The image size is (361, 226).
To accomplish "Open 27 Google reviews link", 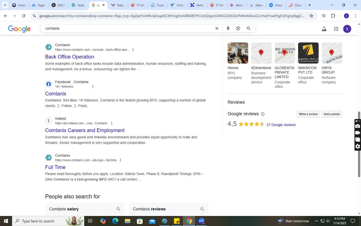I will [x=281, y=125].
